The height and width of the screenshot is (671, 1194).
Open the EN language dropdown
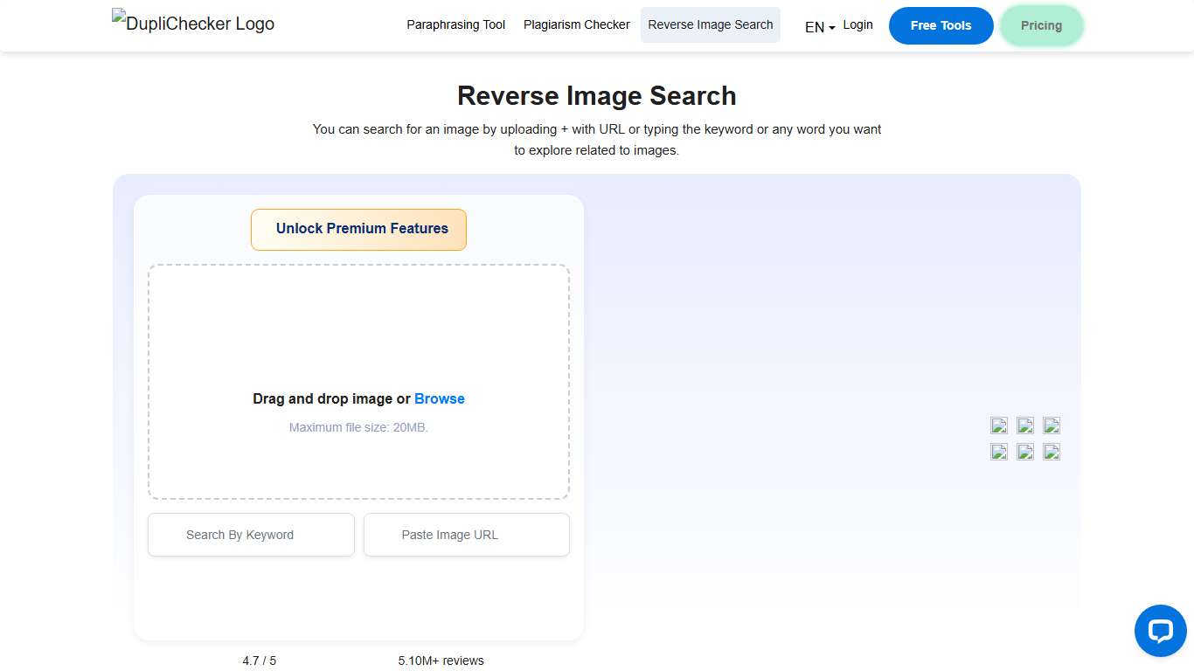pyautogui.click(x=813, y=26)
